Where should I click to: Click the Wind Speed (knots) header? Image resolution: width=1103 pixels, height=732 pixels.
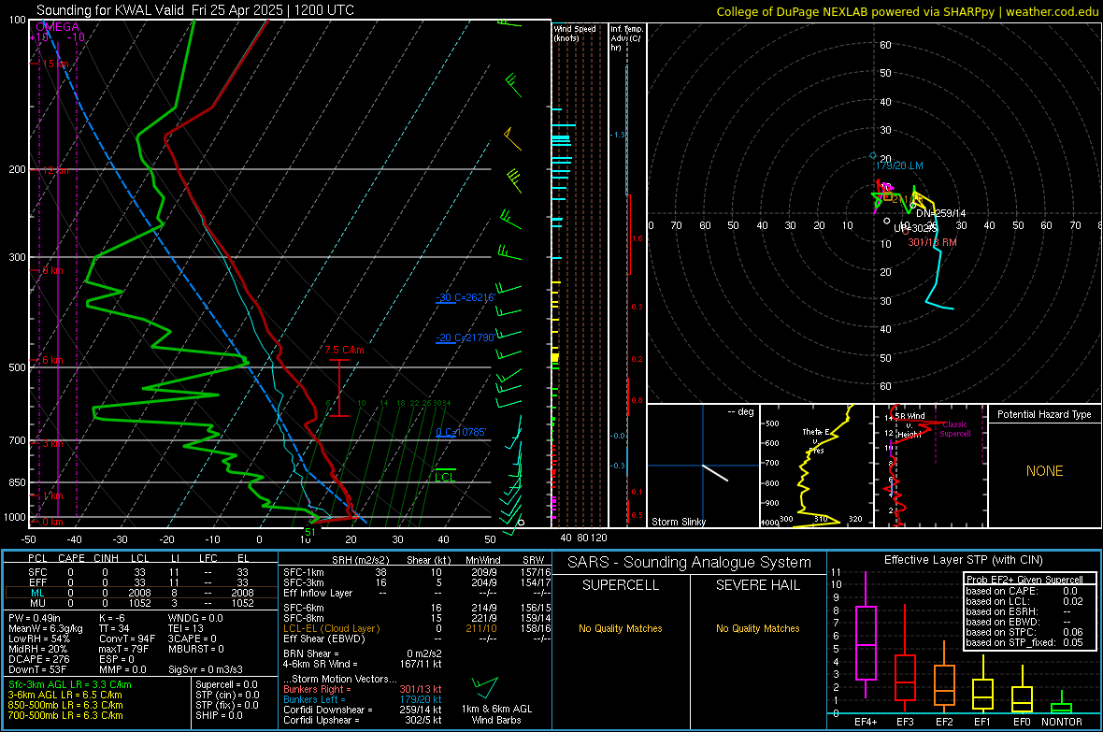coord(575,33)
